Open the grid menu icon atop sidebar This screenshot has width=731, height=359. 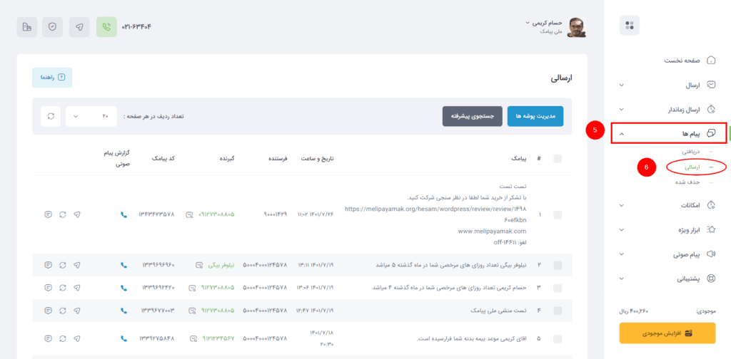[x=630, y=25]
